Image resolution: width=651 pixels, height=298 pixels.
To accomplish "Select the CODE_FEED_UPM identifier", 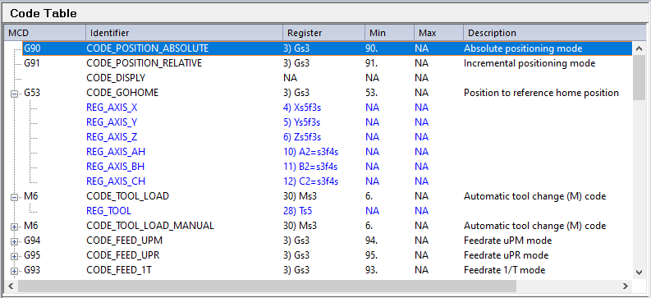I will click(x=125, y=241).
